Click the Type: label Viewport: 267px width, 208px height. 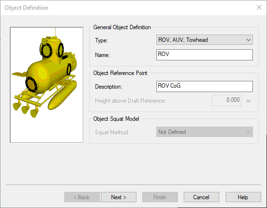tap(101, 40)
